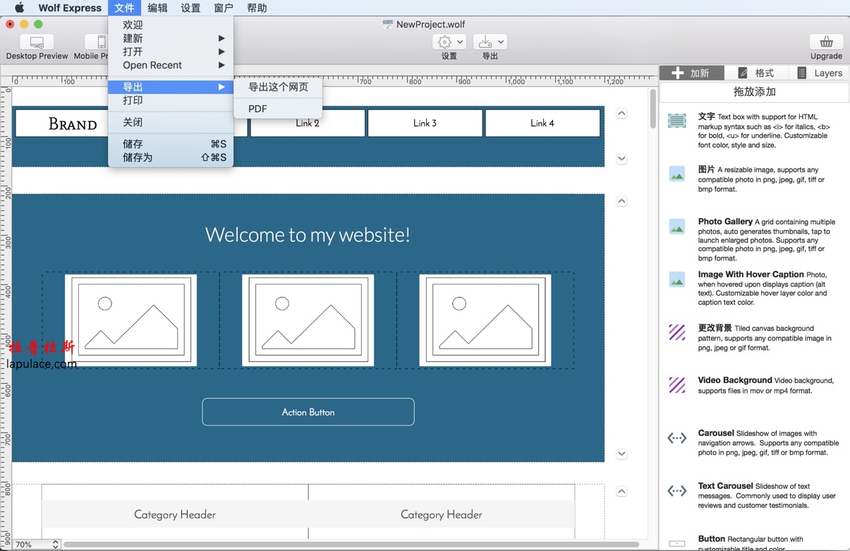Select the Video Background element icon
This screenshot has width=850, height=551.
676,385
